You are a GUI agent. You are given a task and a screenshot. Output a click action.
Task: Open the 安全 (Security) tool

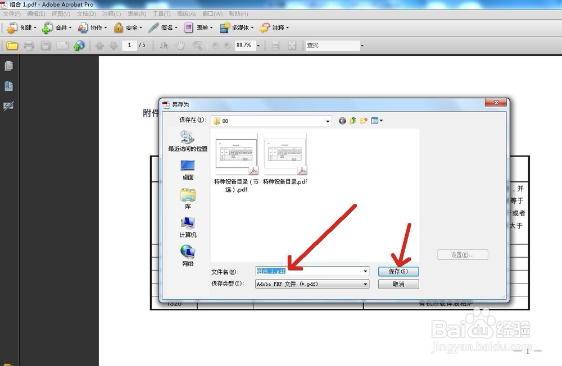click(129, 28)
